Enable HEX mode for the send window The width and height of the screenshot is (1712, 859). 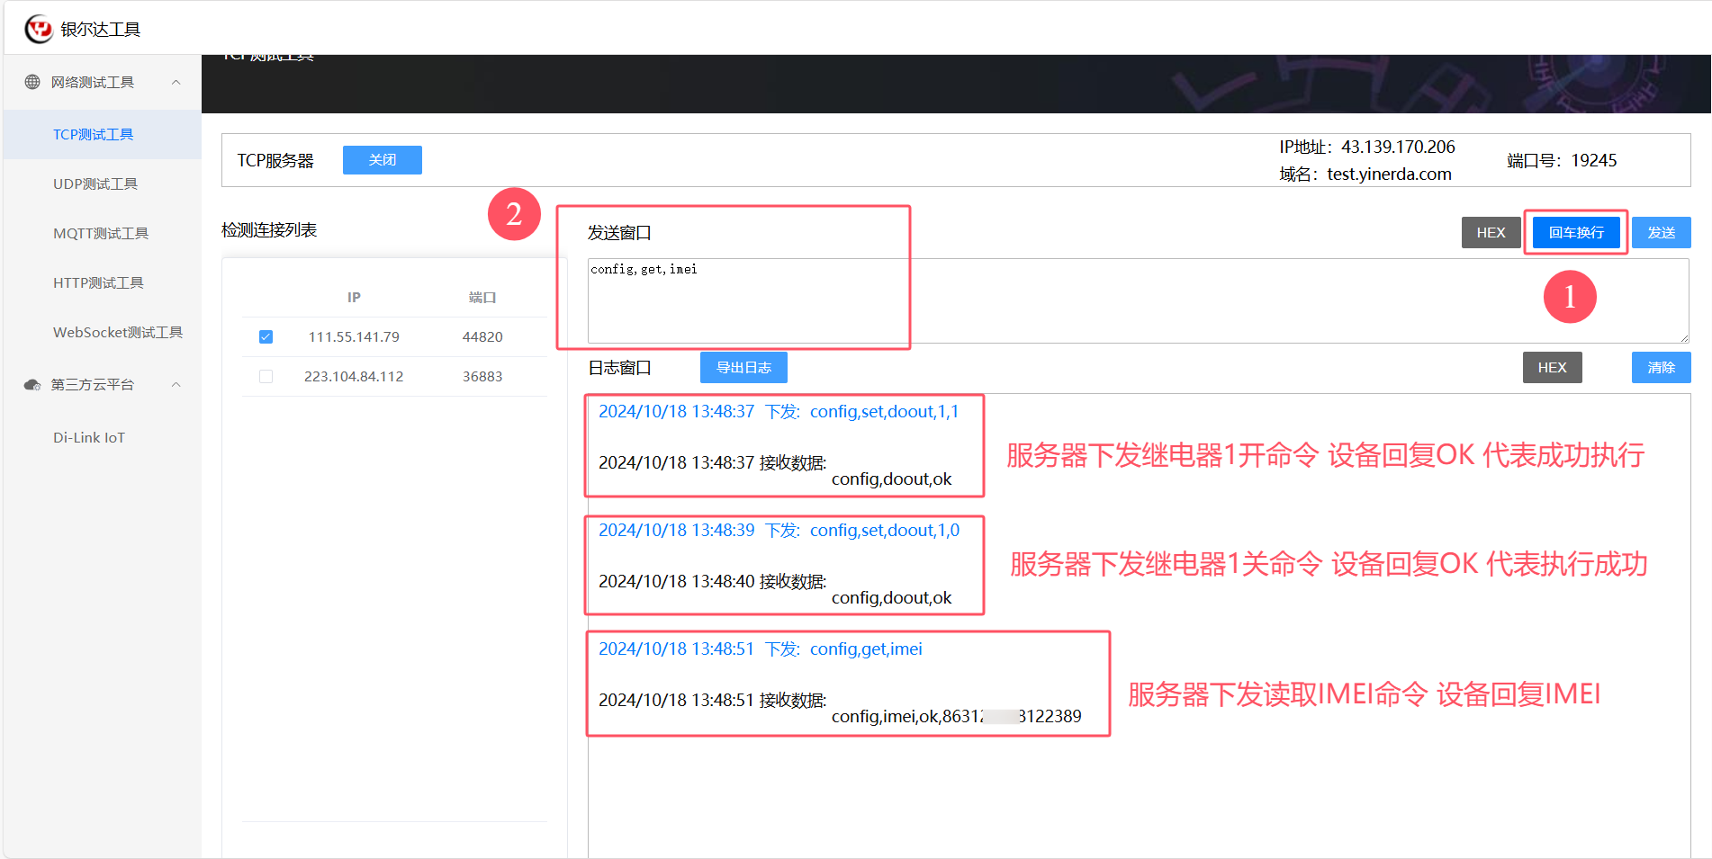1491,232
